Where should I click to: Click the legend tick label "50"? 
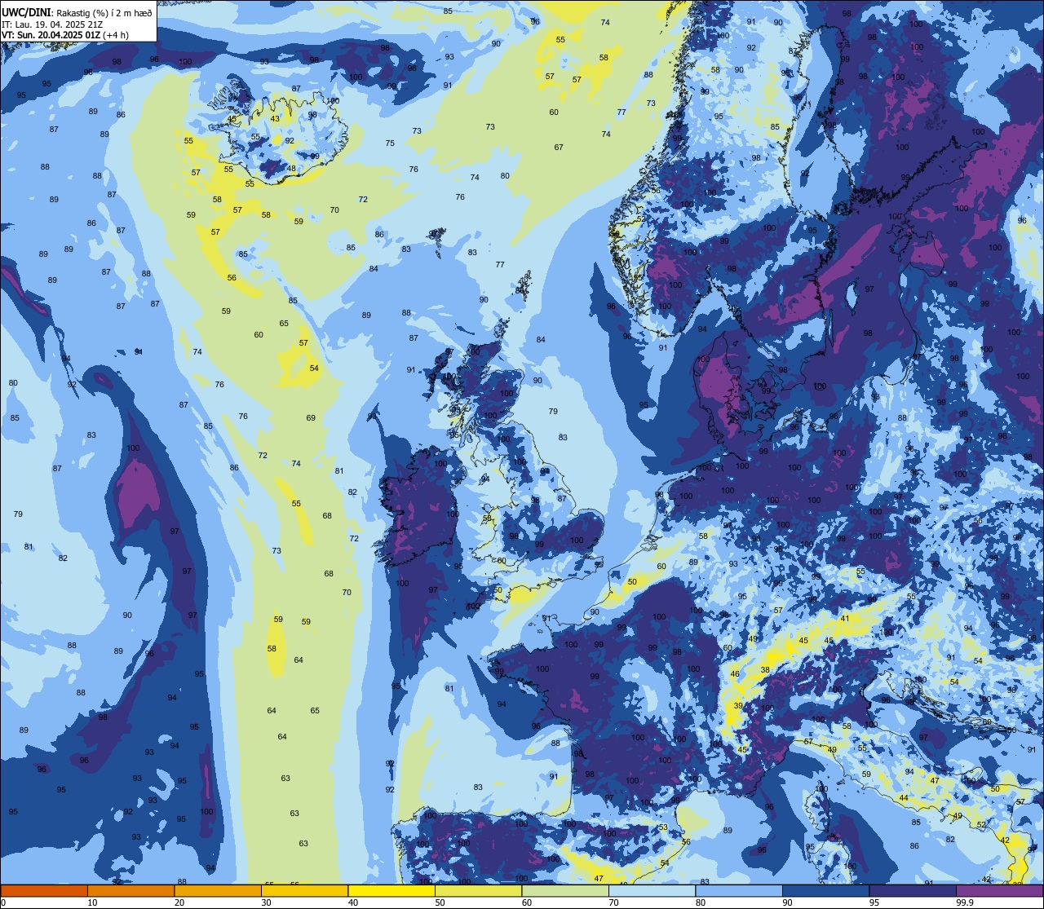[x=440, y=902]
